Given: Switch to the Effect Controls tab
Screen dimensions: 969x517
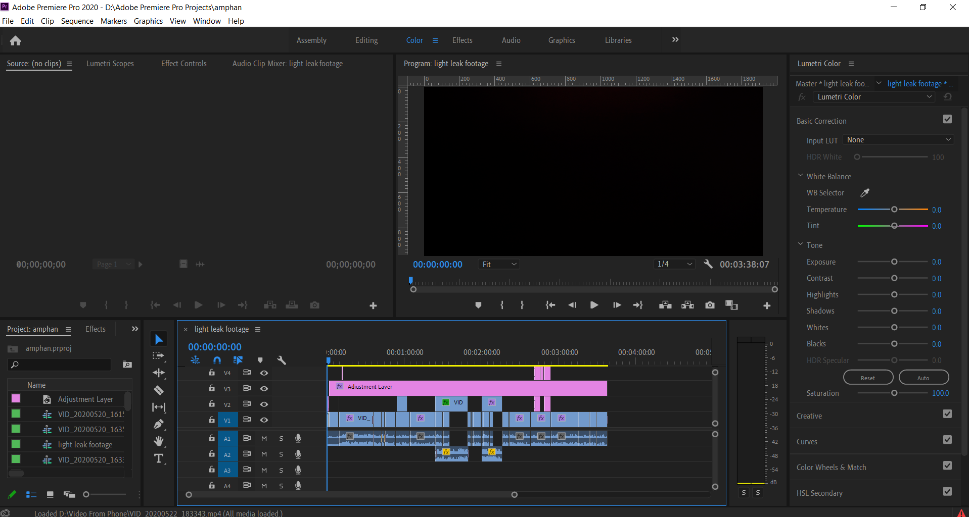Looking at the screenshot, I should [184, 64].
